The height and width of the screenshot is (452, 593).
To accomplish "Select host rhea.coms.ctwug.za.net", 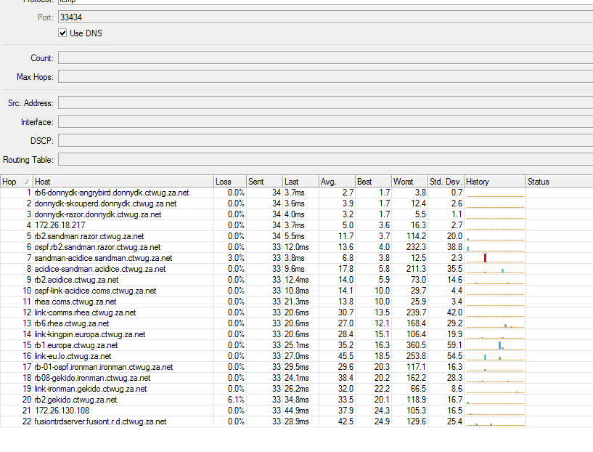I will (75, 302).
